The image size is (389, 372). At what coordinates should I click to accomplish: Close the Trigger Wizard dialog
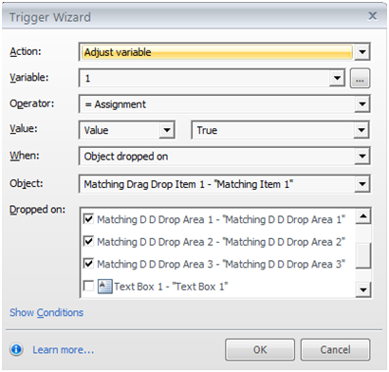(373, 15)
